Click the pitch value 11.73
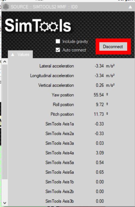Viewport: 135px width, 207px height. 99,114
